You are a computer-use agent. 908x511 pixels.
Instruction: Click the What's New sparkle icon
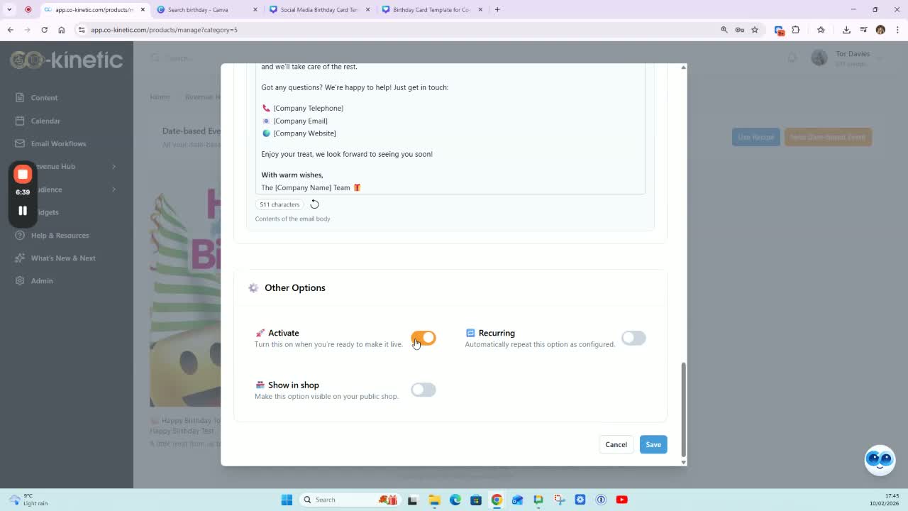(20, 258)
